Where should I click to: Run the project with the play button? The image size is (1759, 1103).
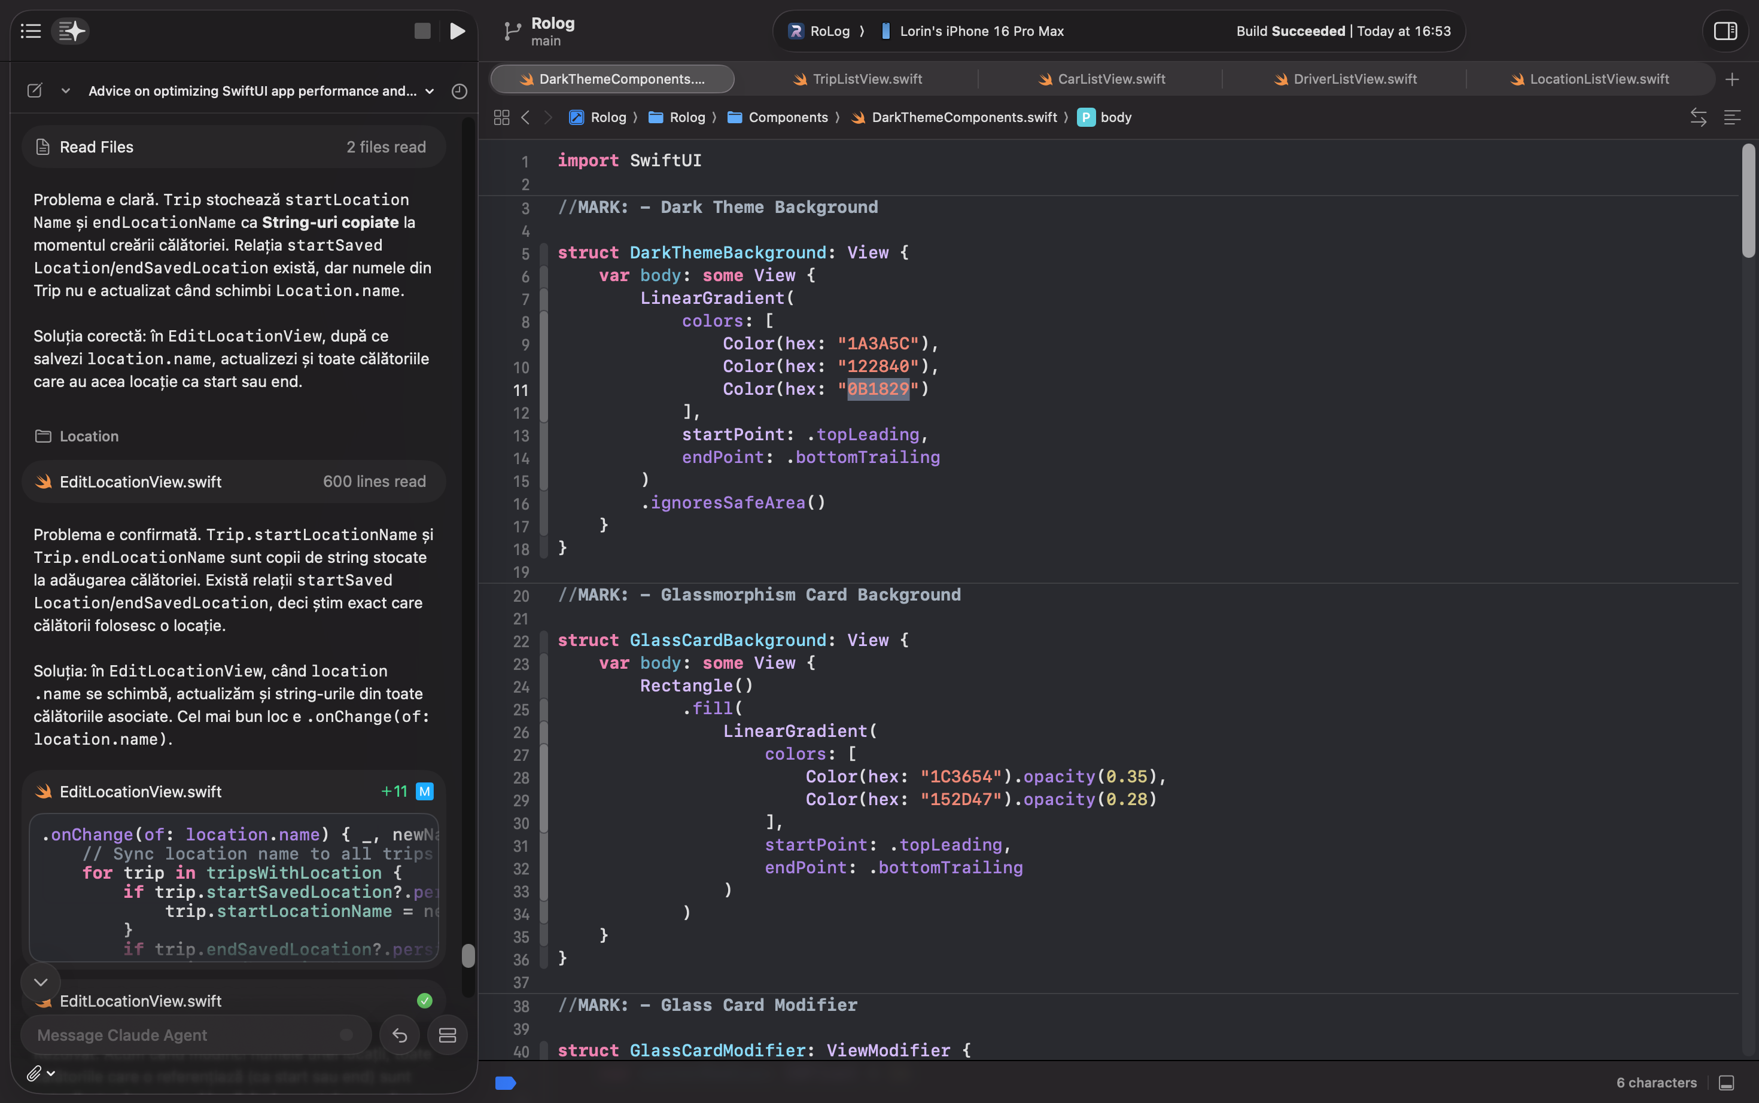tap(458, 31)
